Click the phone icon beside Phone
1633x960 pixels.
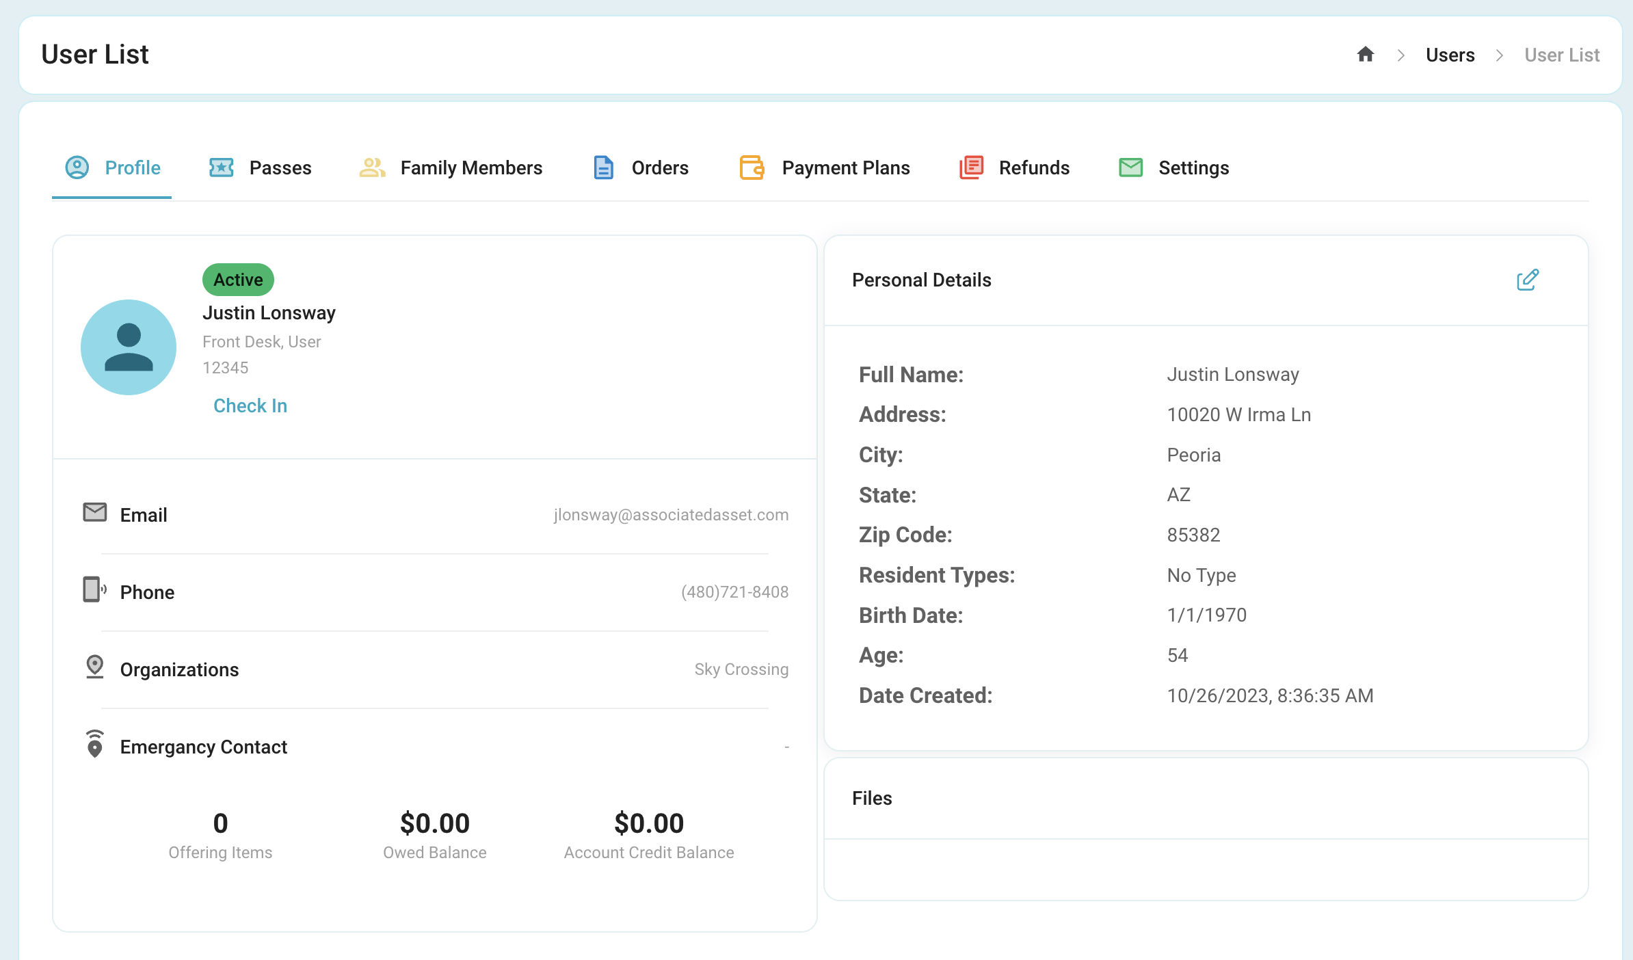(94, 589)
